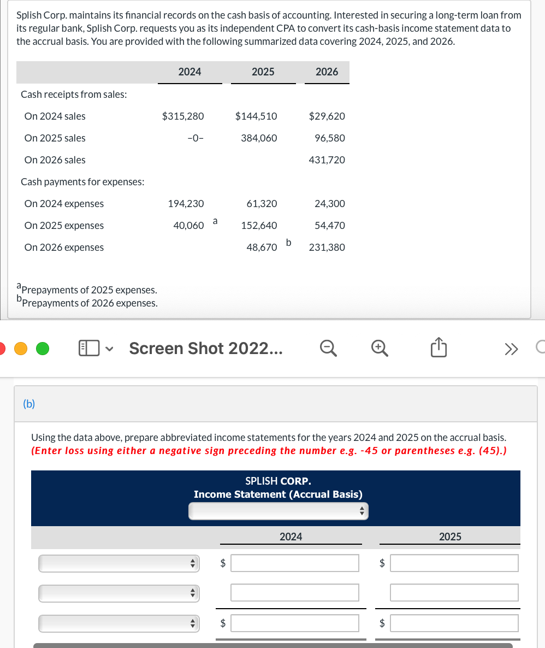
Task: Click the 194,230 cell value
Action: point(186,204)
